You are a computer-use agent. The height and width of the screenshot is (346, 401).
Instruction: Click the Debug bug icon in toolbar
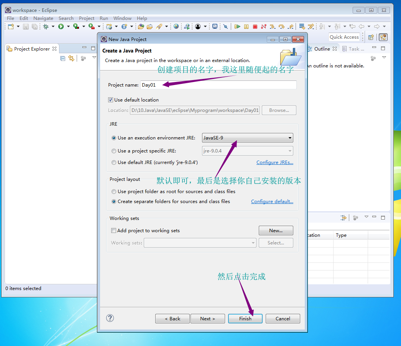coord(46,26)
